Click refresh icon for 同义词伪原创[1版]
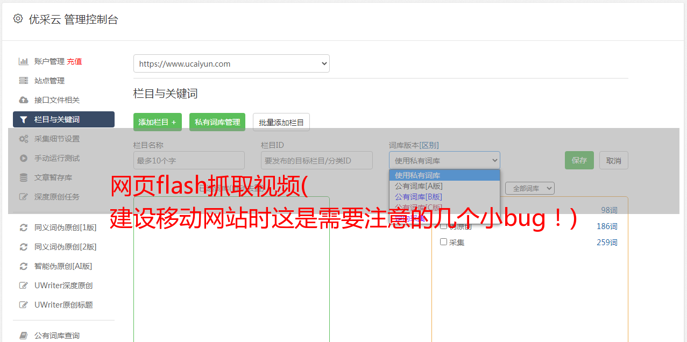This screenshot has height=342, width=687. (24, 227)
